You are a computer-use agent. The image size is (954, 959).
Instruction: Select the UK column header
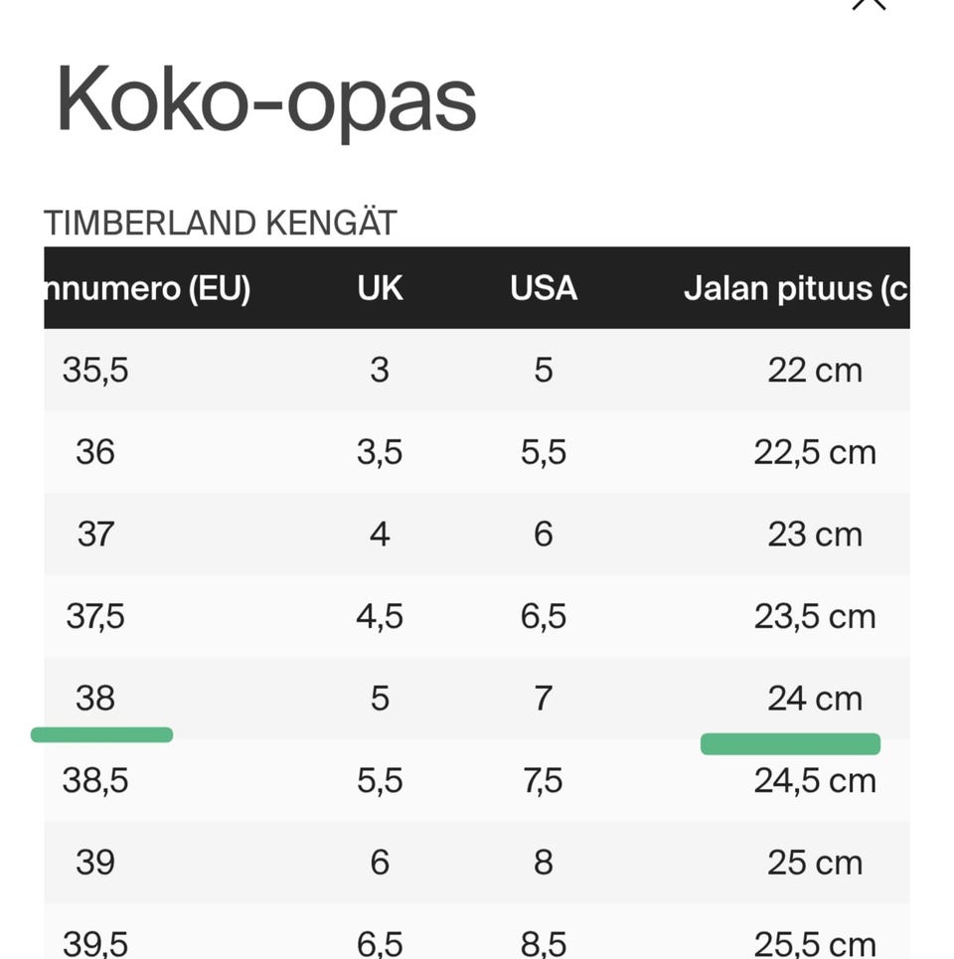[x=380, y=288]
